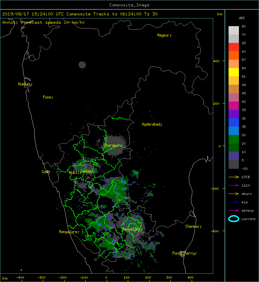This screenshot has width=259, height=282.
Task: Click the -300 tick on bottom x-axis
Action: [x=41, y=278]
